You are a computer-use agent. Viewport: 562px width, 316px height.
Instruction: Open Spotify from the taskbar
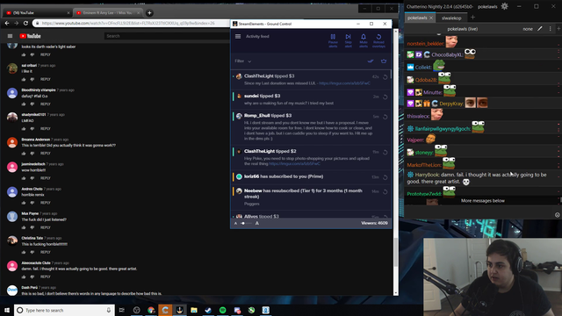click(222, 310)
